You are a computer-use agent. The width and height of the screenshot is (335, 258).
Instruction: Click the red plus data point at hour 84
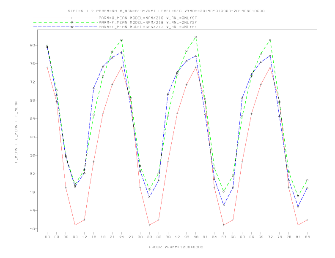point(307,220)
